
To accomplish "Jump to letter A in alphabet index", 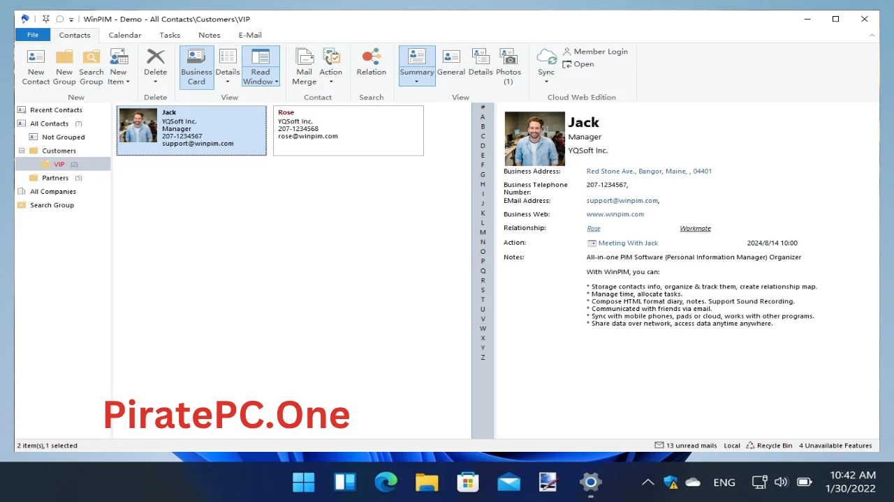I will pyautogui.click(x=483, y=117).
